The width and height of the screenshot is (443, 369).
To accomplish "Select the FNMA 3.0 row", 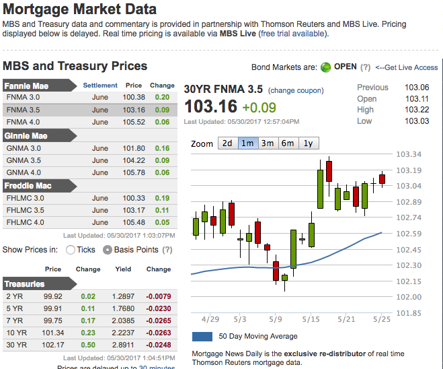I will click(90, 98).
